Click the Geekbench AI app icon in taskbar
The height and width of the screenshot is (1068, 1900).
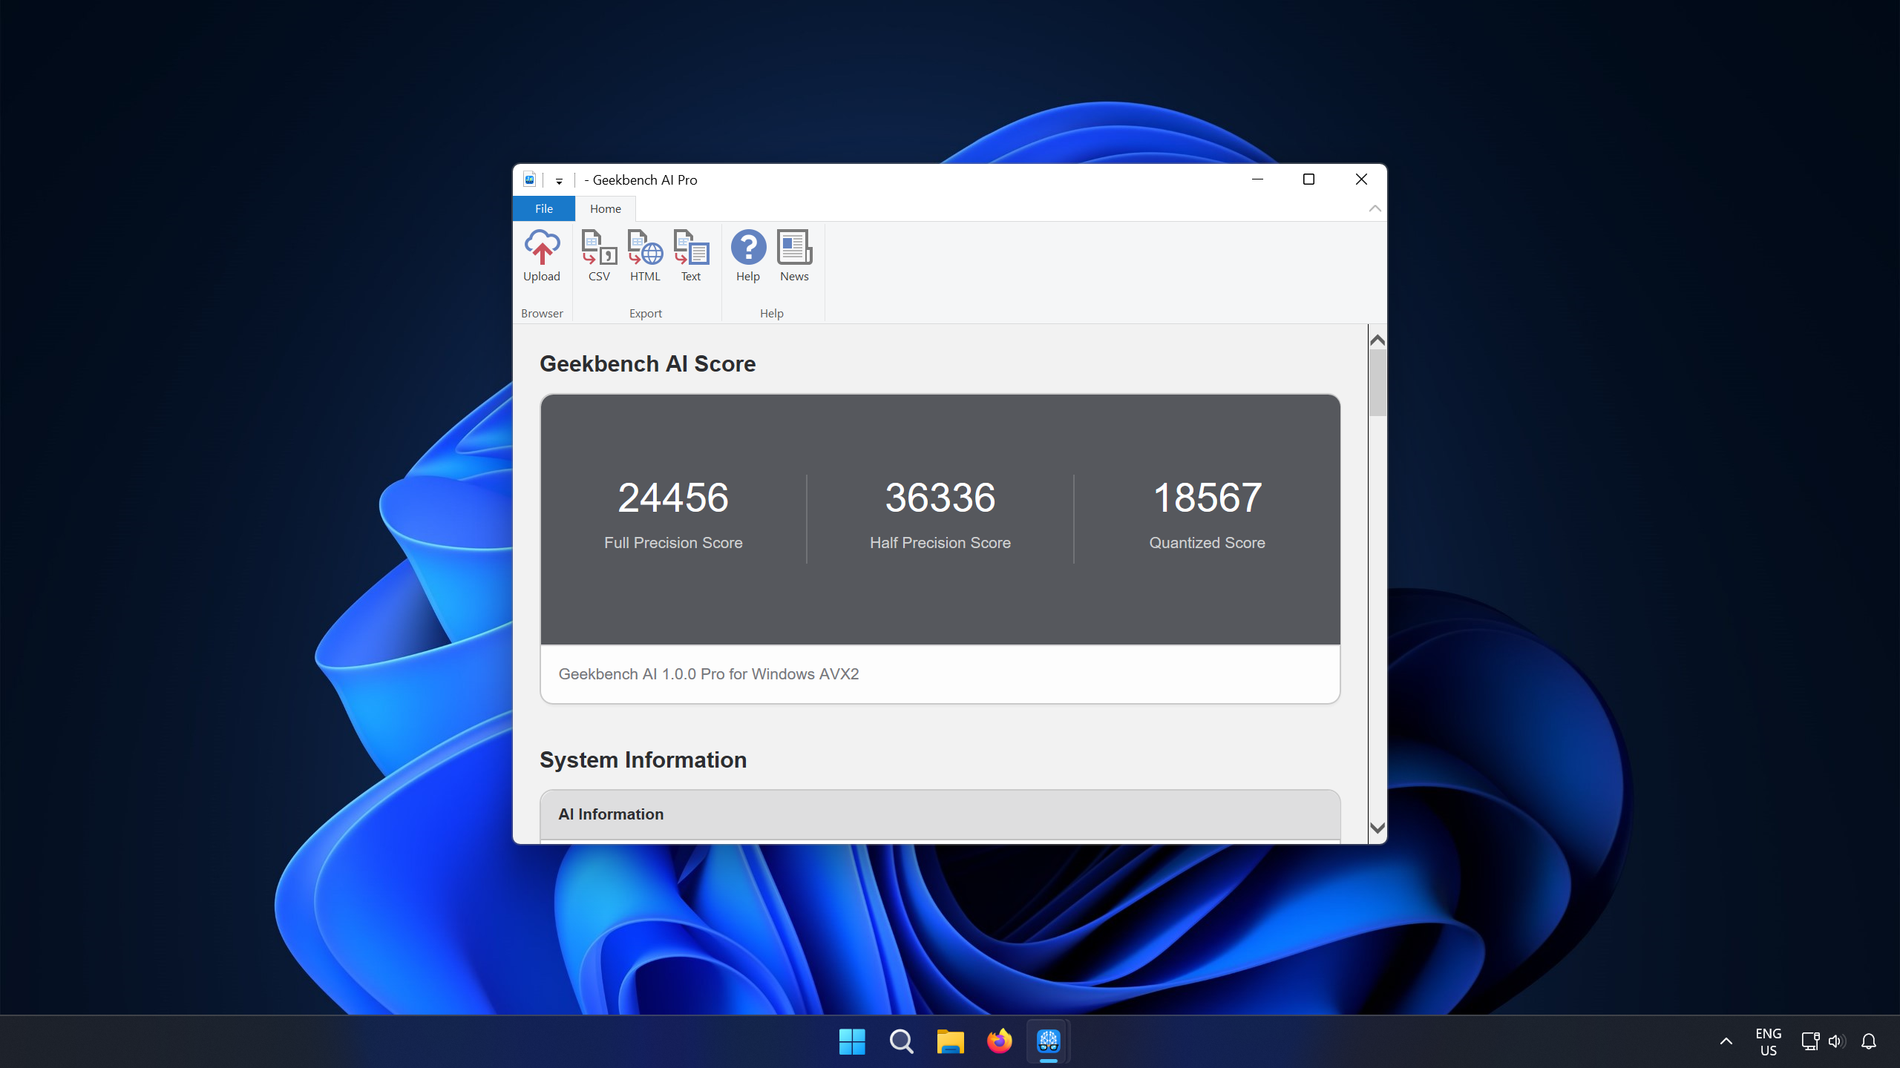click(x=1049, y=1041)
